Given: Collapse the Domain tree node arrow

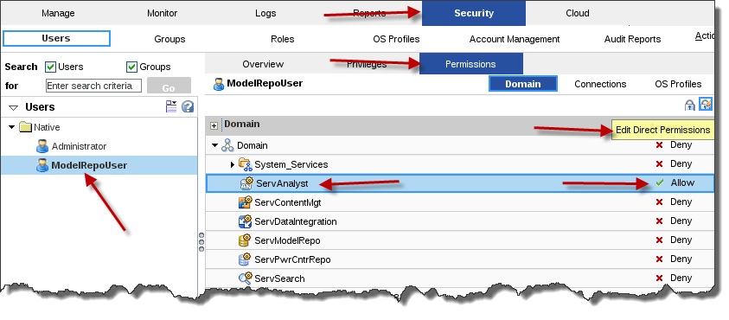Looking at the screenshot, I should pyautogui.click(x=214, y=145).
